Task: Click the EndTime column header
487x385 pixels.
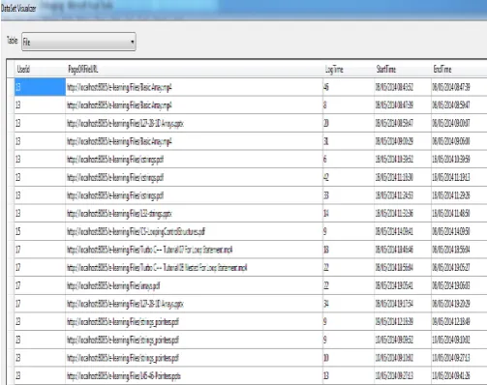Action: [x=459, y=69]
